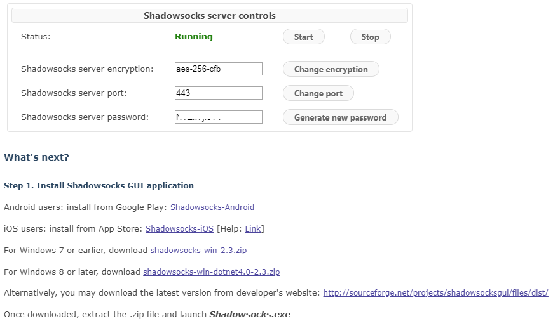Visit the sourceforge developer website link
Image resolution: width=553 pixels, height=321 pixels.
tap(435, 293)
